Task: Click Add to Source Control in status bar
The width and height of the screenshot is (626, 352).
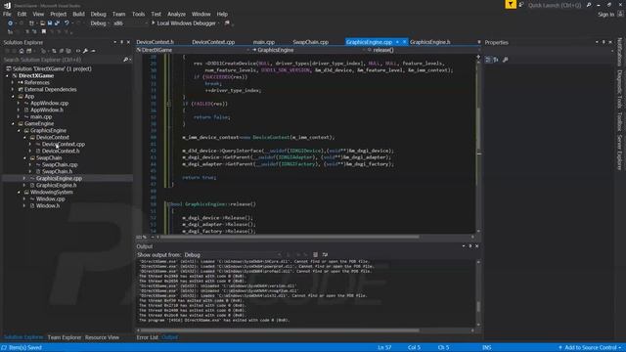Action: tap(590, 348)
